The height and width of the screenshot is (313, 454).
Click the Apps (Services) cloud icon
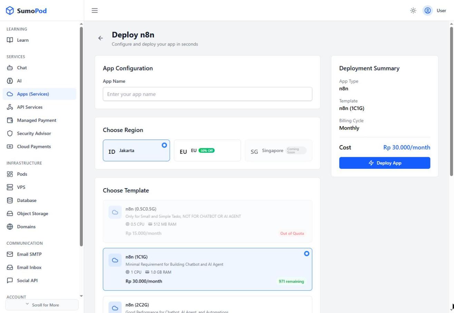point(10,94)
